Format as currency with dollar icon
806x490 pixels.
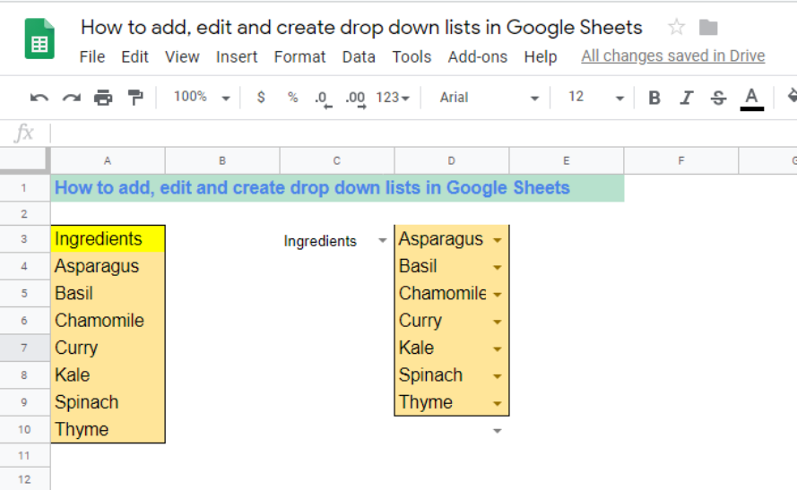pyautogui.click(x=261, y=97)
